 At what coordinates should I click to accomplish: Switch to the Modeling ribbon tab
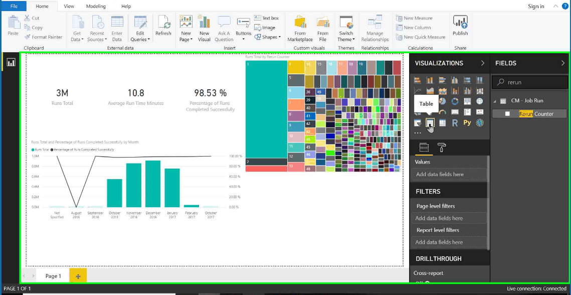(x=95, y=7)
